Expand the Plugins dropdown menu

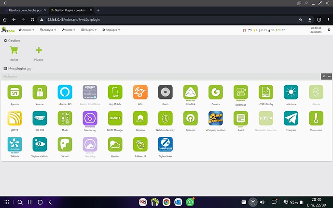(89, 30)
